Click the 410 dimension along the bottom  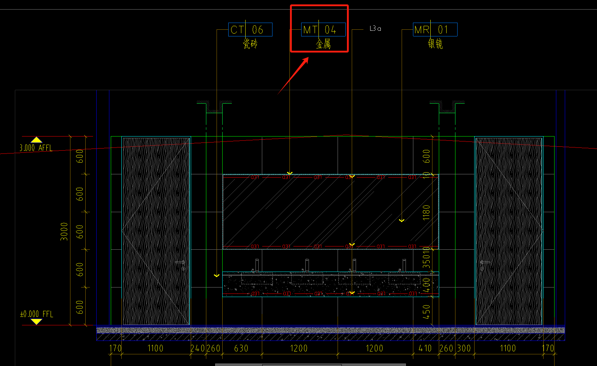(x=425, y=349)
